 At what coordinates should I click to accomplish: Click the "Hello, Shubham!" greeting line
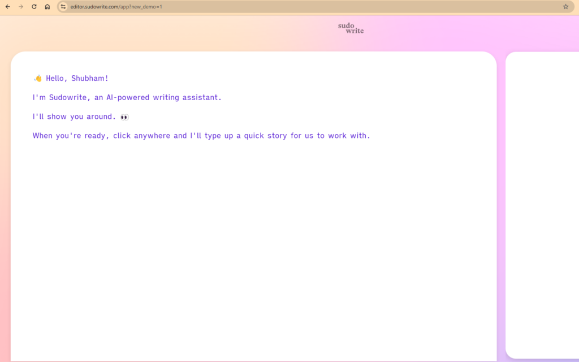pos(71,78)
